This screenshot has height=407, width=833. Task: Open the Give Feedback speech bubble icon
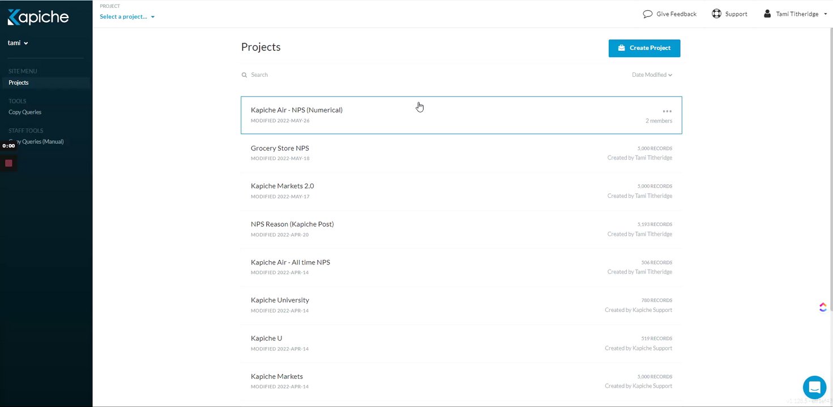tap(648, 14)
